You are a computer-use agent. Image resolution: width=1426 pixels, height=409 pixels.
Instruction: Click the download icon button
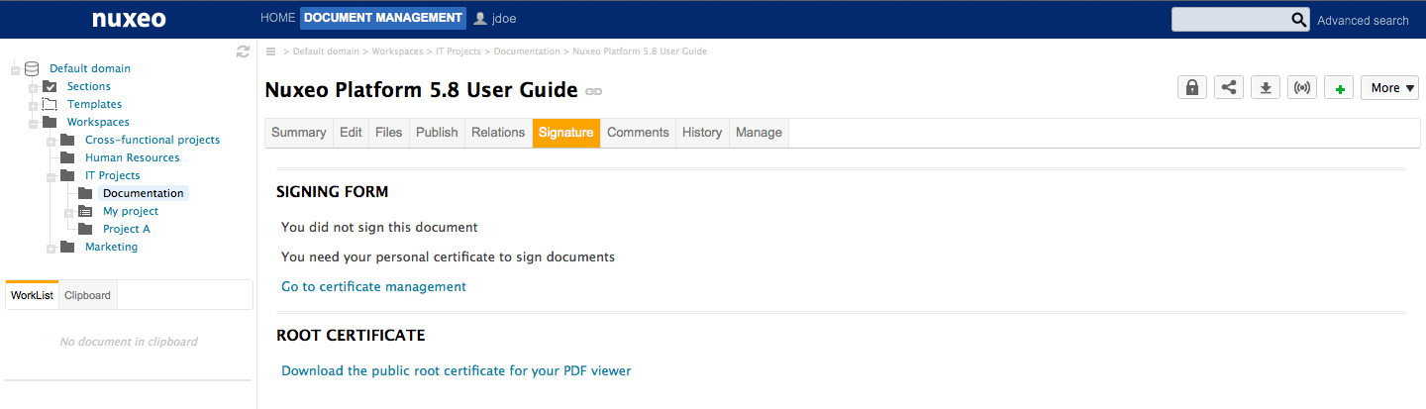(1266, 87)
